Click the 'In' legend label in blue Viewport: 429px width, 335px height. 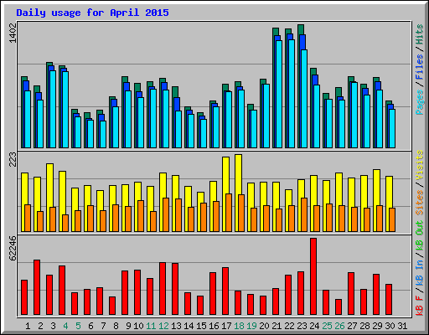click(420, 264)
